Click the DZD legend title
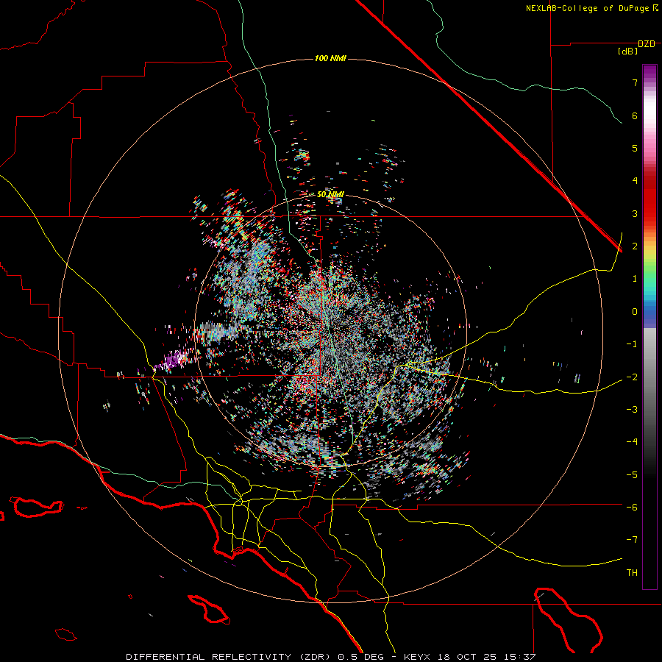The image size is (662, 662). (x=647, y=44)
